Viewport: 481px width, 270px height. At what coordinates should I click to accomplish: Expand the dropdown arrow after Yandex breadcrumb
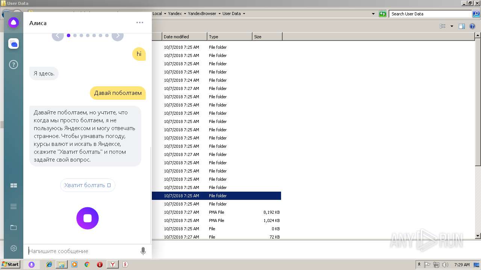click(185, 14)
